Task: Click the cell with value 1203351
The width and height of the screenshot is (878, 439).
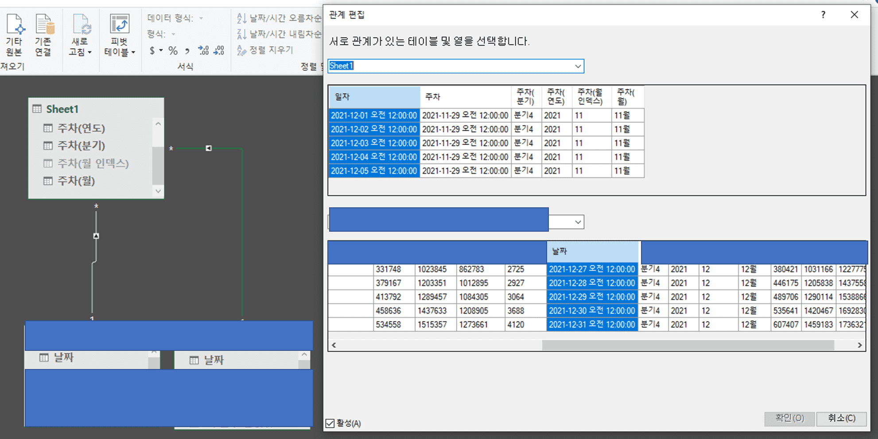Action: coord(436,283)
